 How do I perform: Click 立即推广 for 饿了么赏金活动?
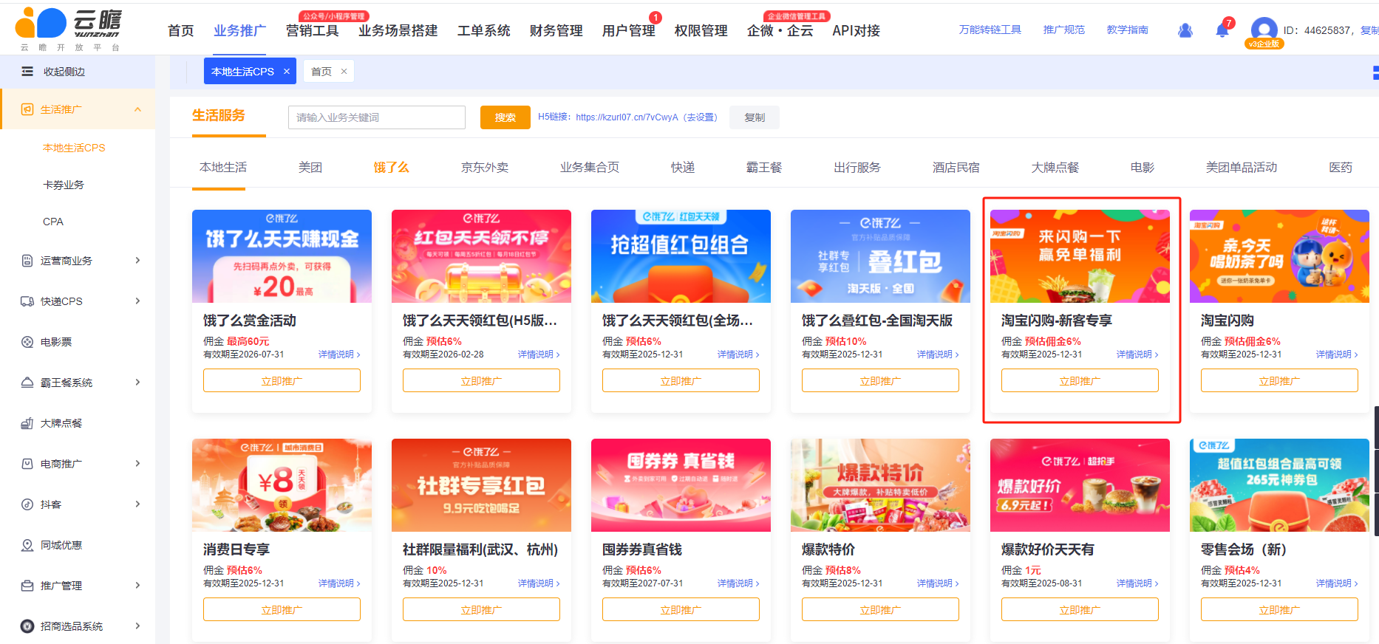click(x=282, y=381)
